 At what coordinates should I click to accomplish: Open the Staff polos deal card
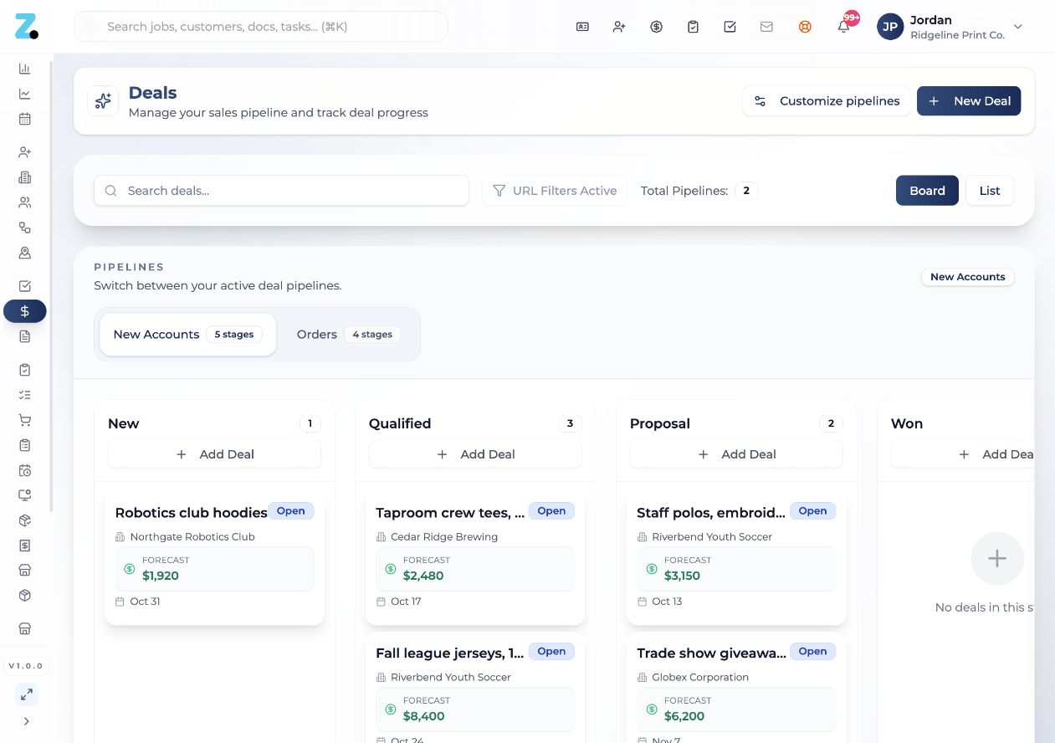pyautogui.click(x=736, y=559)
